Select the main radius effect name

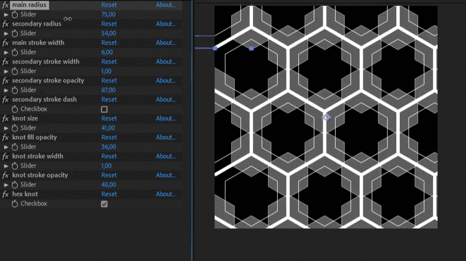click(29, 5)
